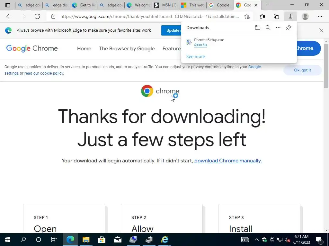Click Update button in Edge banner
The image size is (329, 246).
[x=171, y=30]
